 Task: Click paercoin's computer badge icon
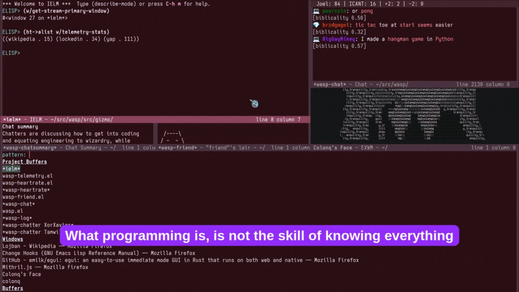click(x=316, y=11)
